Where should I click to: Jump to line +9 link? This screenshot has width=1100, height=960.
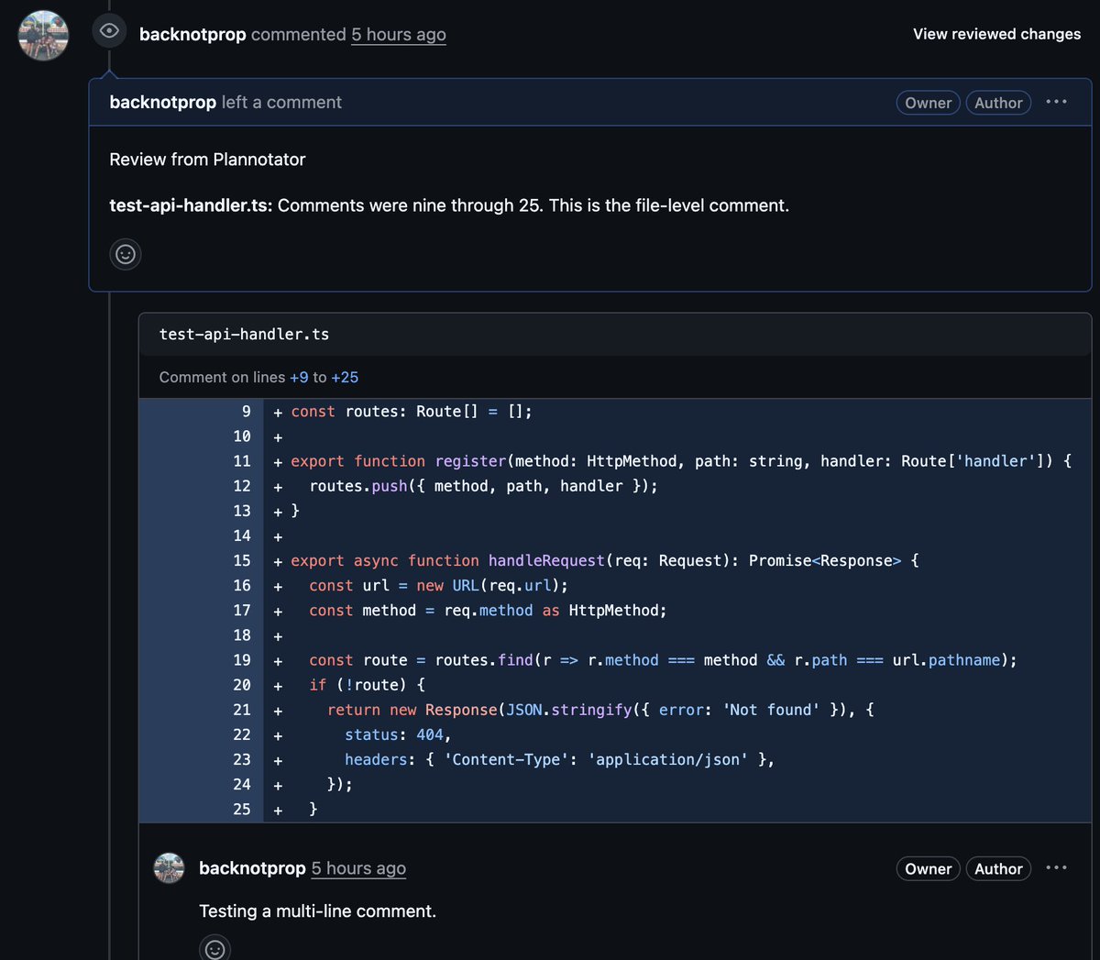tap(299, 377)
